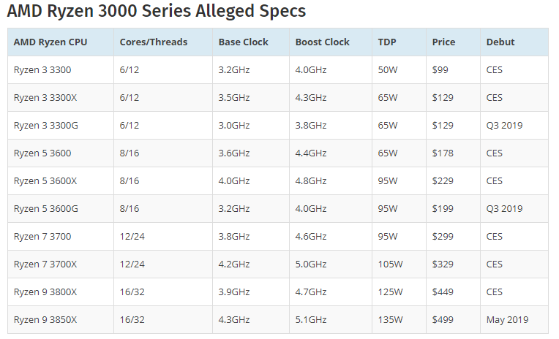The image size is (559, 339).
Task: Click the Ryzen 5 3600X name cell
Action: [x=61, y=181]
